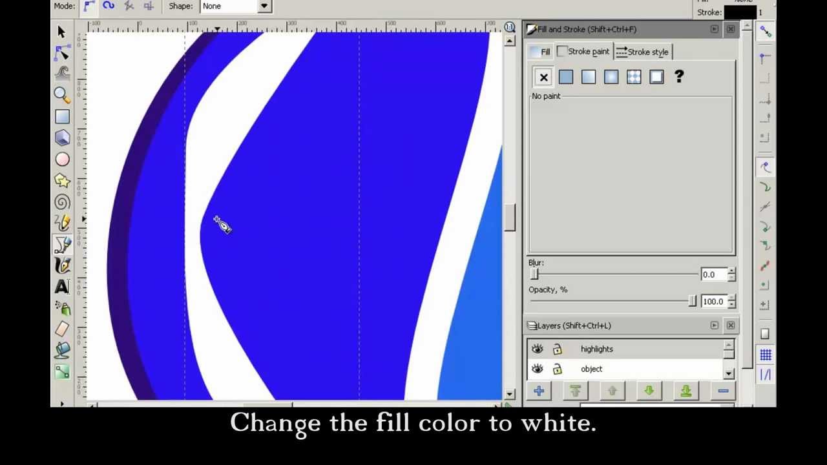Set paint to Linear gradient
This screenshot has width=827, height=465.
pos(589,77)
